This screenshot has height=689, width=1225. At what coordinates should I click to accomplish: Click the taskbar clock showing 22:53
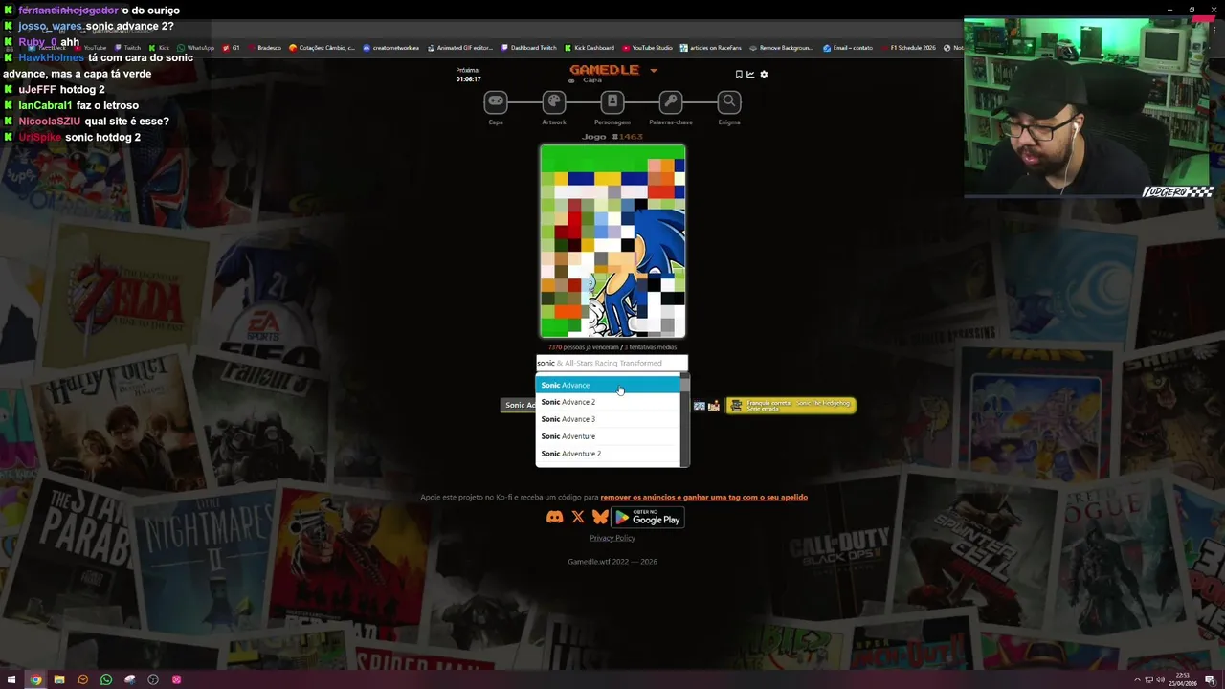[1185, 679]
